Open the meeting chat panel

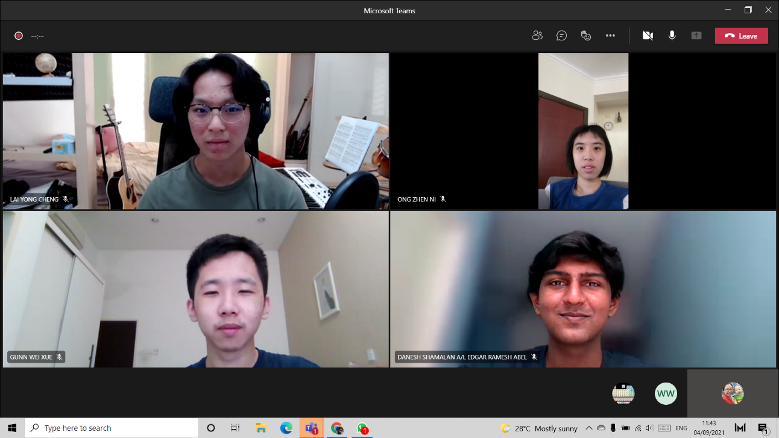pyautogui.click(x=561, y=36)
